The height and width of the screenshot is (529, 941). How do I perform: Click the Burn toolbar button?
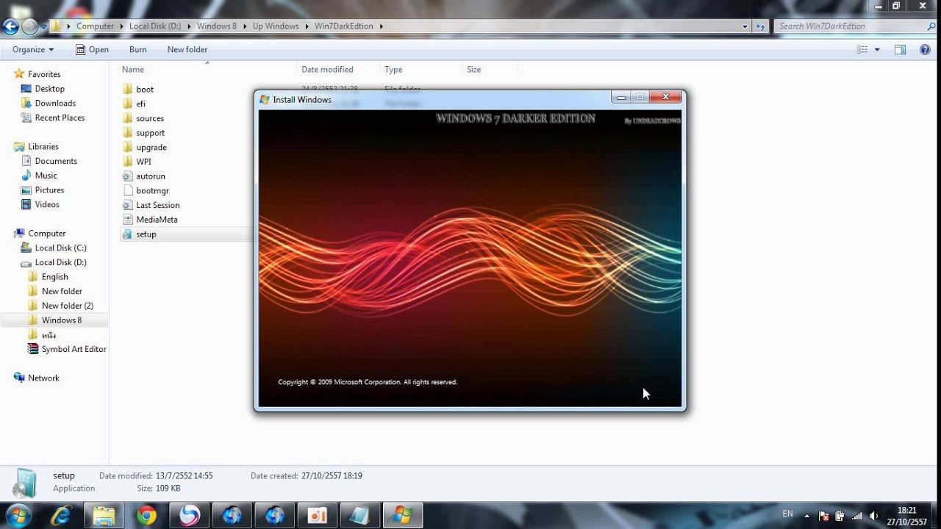(137, 49)
